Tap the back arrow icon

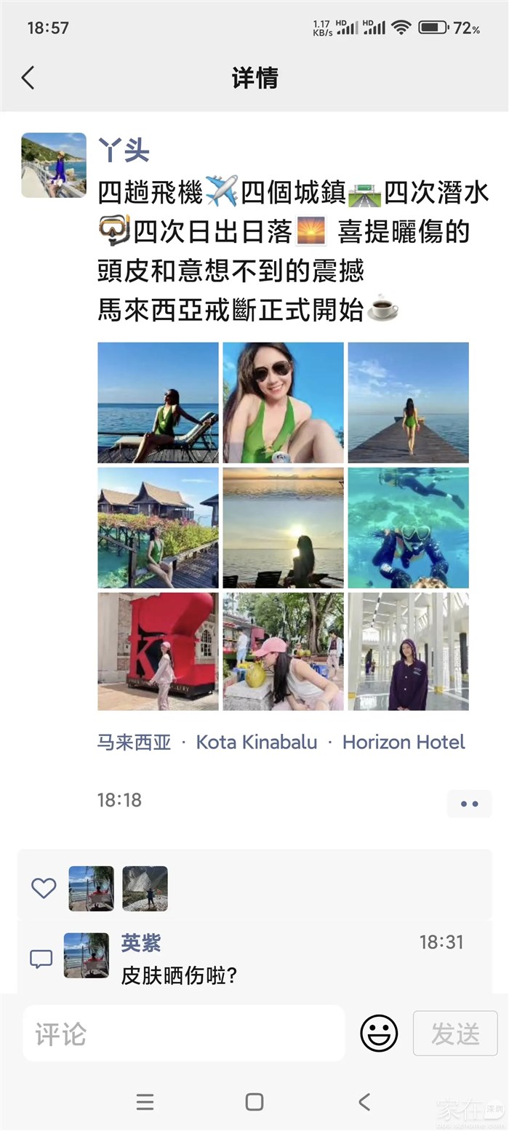click(28, 78)
